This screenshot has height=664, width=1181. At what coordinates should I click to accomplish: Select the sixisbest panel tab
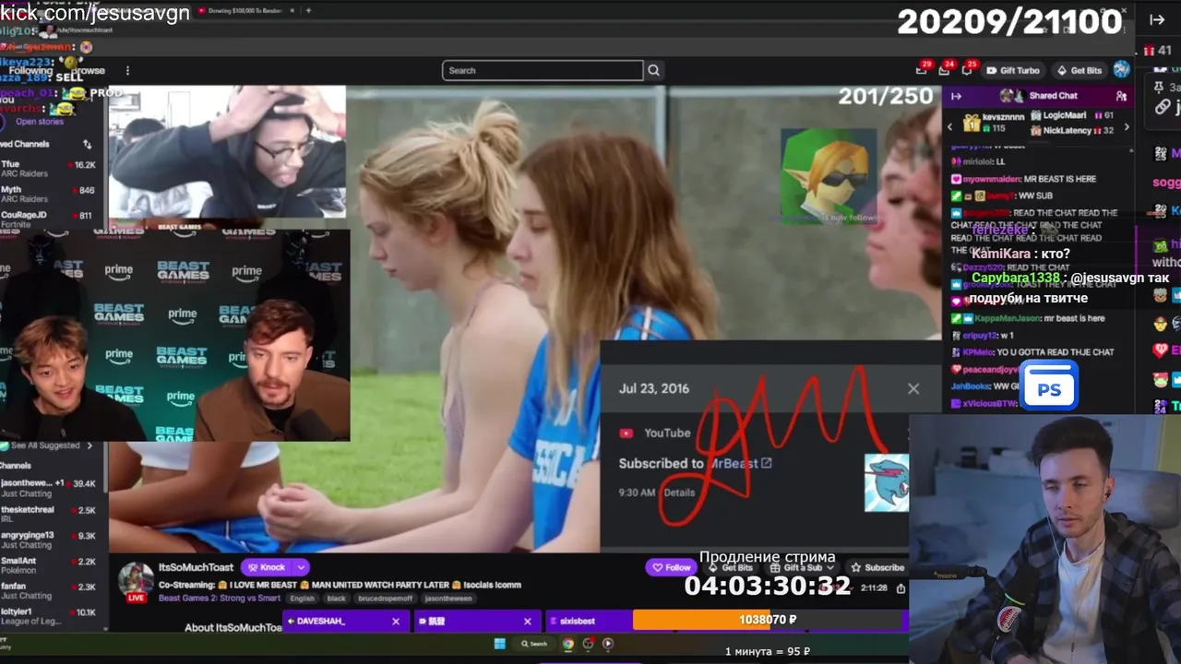pos(588,622)
